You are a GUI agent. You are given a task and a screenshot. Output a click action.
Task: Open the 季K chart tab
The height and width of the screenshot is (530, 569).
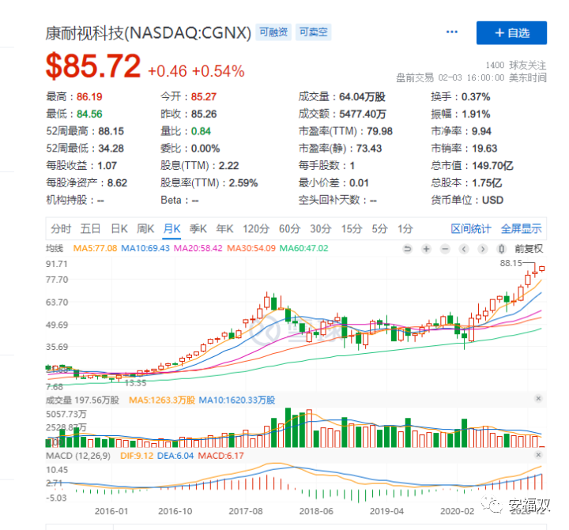coord(198,229)
